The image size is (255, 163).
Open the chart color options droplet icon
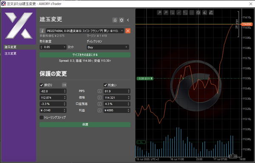(205, 12)
